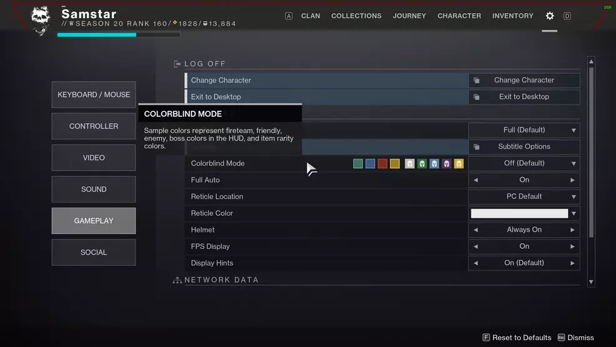Click the A key prompt icon
The image size is (616, 347).
point(289,16)
